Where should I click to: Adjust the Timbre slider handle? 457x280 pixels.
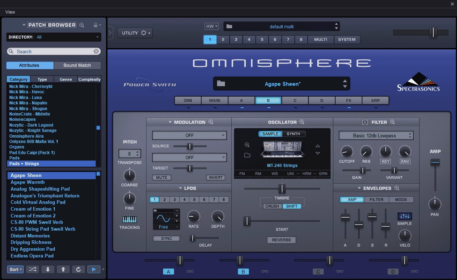point(282,188)
